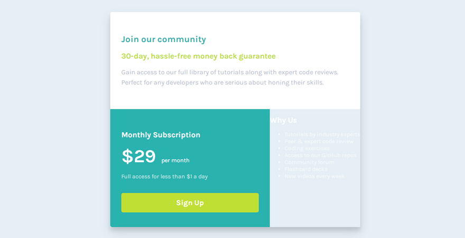Select "Coding exercises" list item

click(306, 148)
